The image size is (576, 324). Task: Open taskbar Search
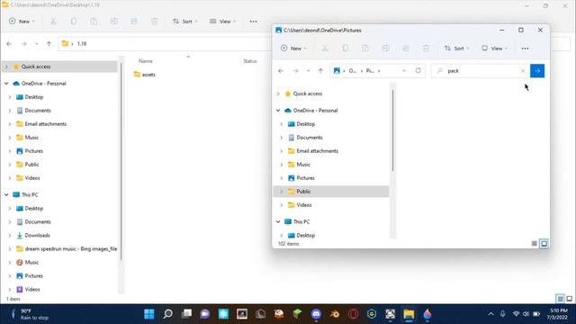[x=168, y=314]
